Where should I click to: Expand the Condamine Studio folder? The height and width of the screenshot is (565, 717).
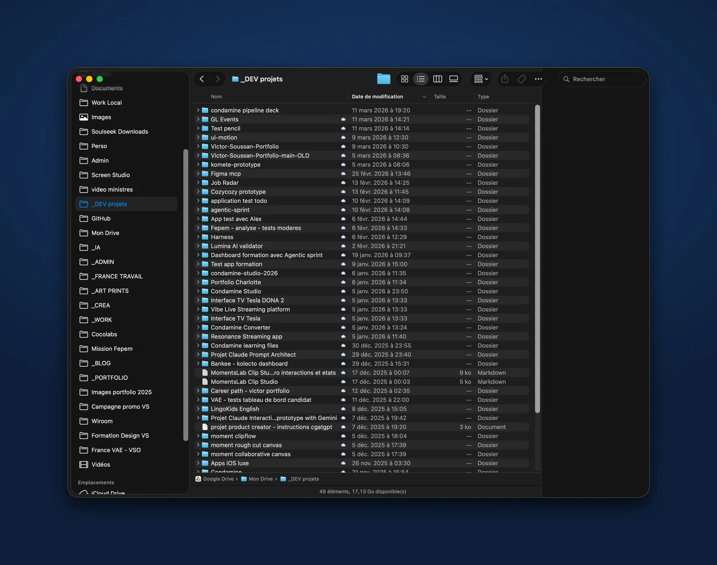[198, 291]
